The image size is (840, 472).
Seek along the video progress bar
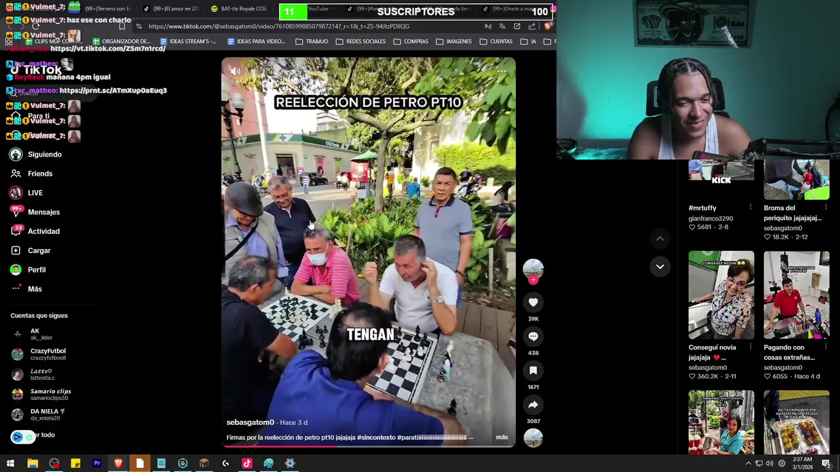point(368,446)
